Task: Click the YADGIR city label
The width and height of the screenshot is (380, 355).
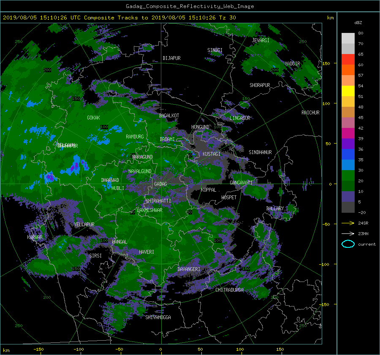Action: [x=292, y=64]
